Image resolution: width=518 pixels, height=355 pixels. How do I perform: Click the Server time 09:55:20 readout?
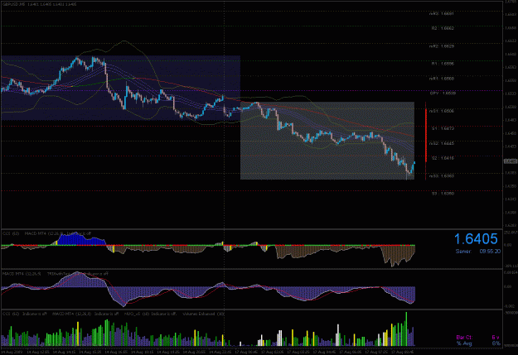(x=477, y=252)
